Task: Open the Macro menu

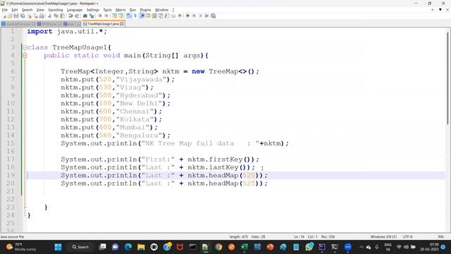Action: click(x=121, y=10)
